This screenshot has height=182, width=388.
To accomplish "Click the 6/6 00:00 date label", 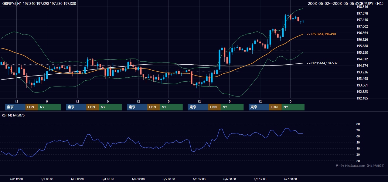I will (x=230, y=179).
